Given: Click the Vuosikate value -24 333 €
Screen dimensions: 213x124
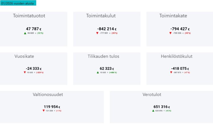Looking at the screenshot, I should 34,68.
